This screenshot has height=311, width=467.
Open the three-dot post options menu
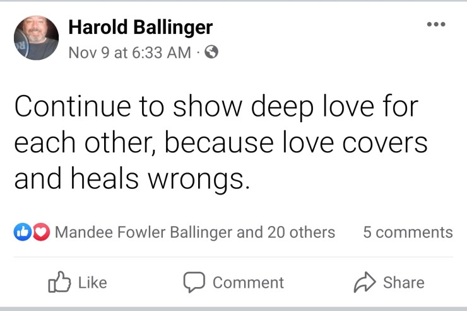(435, 25)
